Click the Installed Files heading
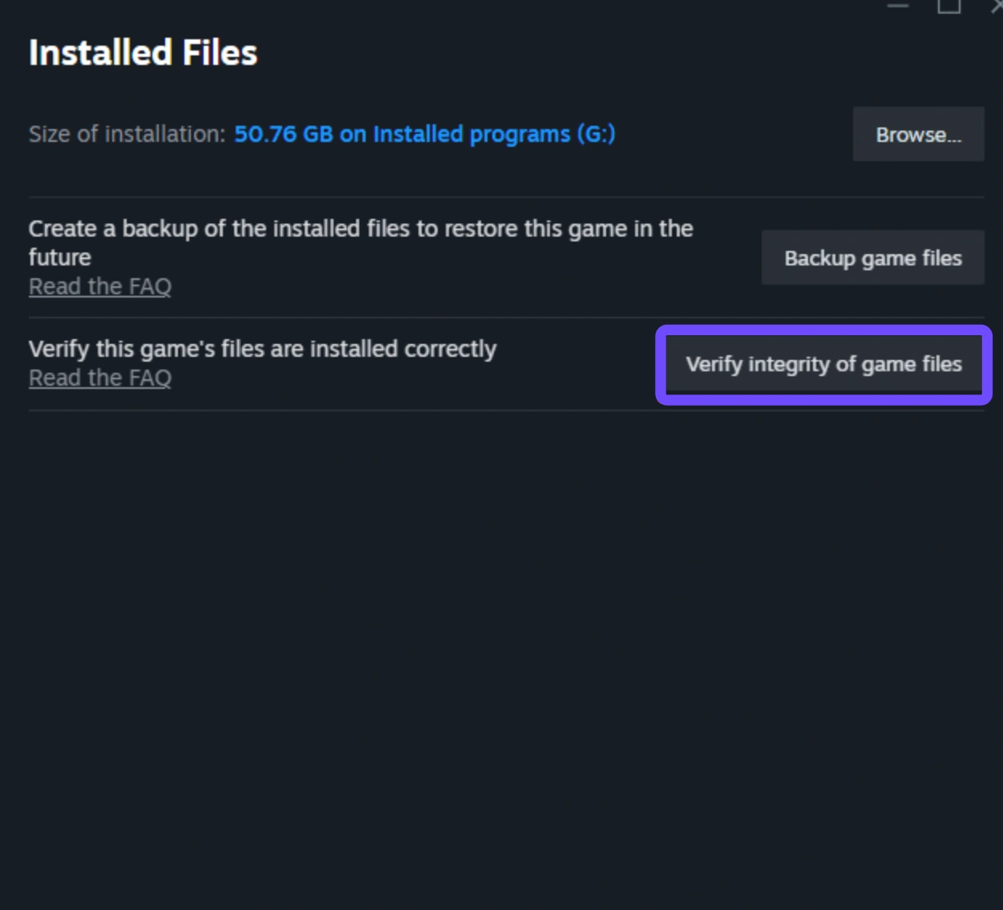 pos(143,53)
